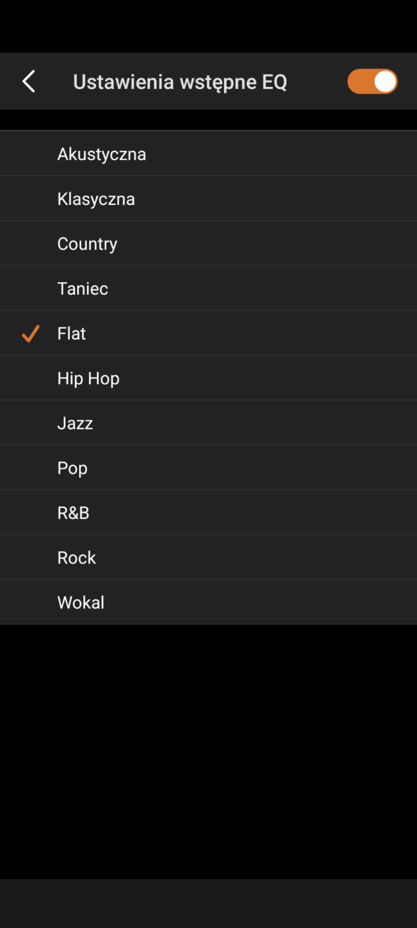The image size is (417, 928).
Task: Select the Pop preset
Action: [72, 468]
